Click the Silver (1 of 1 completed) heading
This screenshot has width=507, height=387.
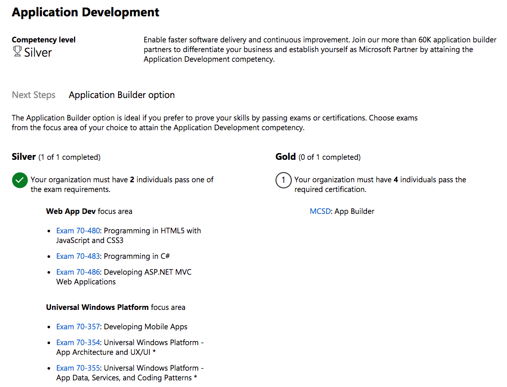click(x=56, y=157)
